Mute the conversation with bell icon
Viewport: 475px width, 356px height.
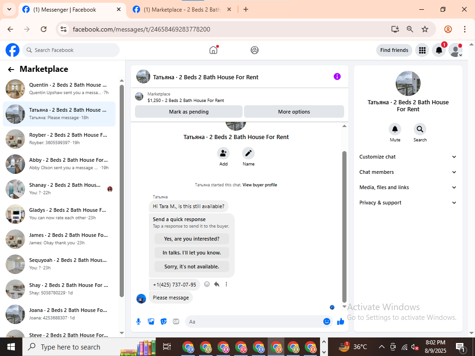395,129
